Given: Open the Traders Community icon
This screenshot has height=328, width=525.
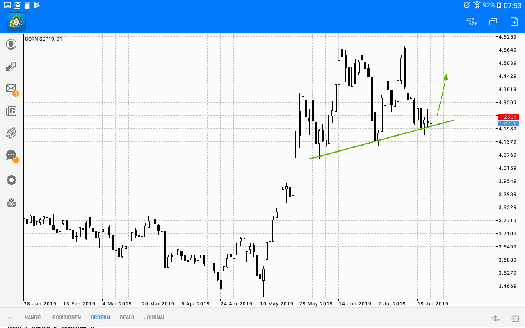Looking at the screenshot, I should click(x=11, y=202).
